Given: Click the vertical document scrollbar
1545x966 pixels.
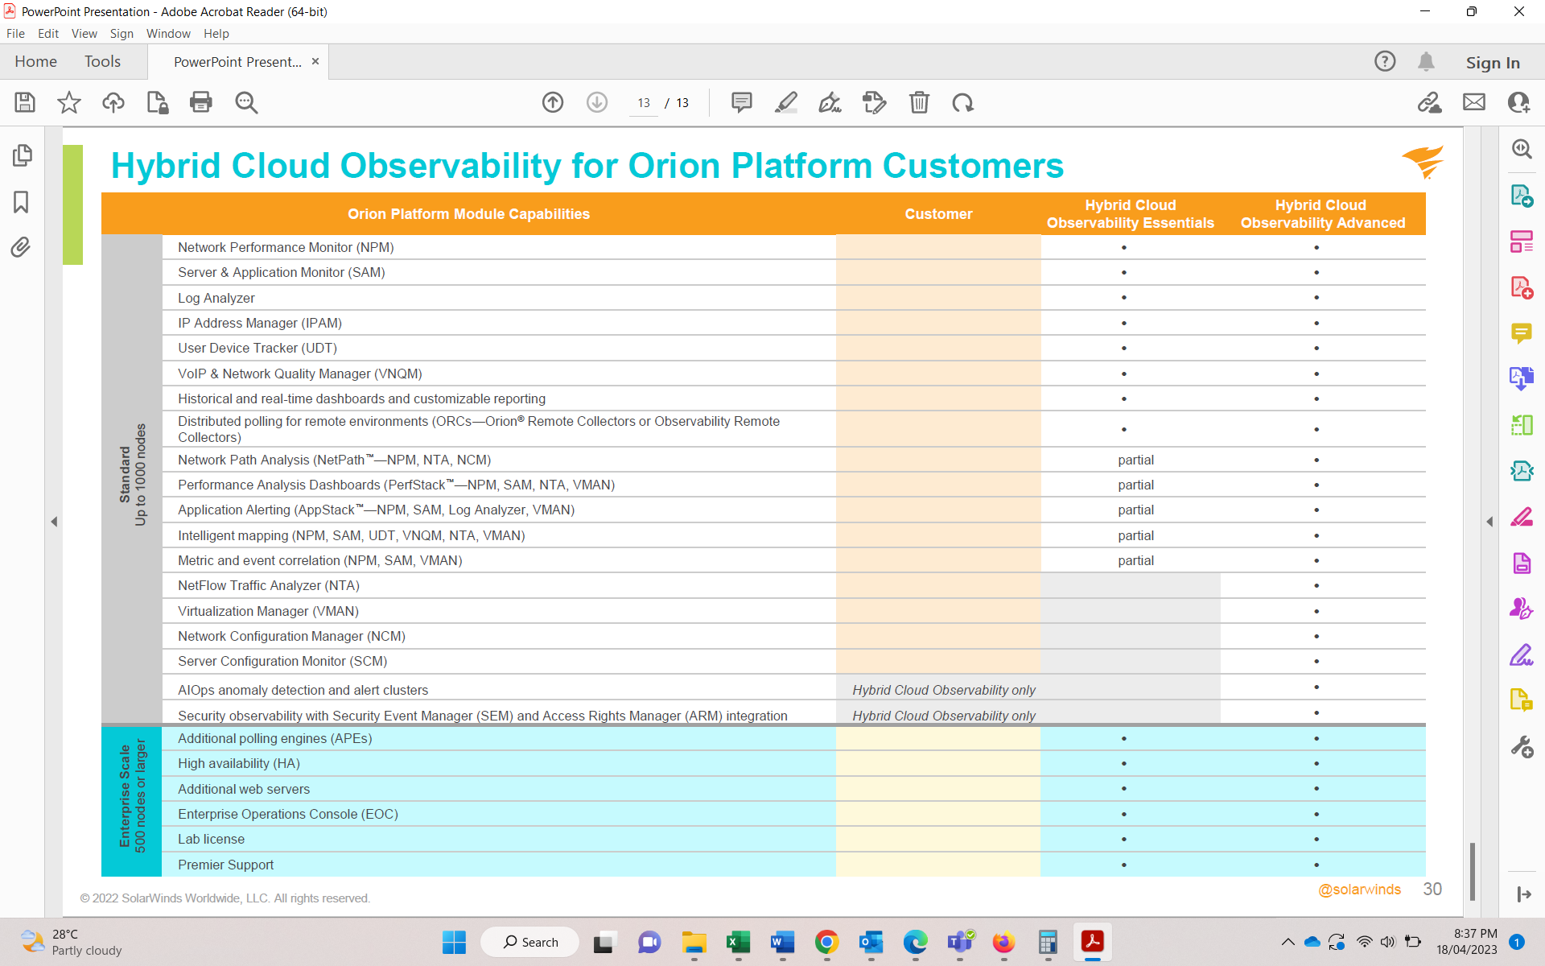Looking at the screenshot, I should click(1472, 872).
